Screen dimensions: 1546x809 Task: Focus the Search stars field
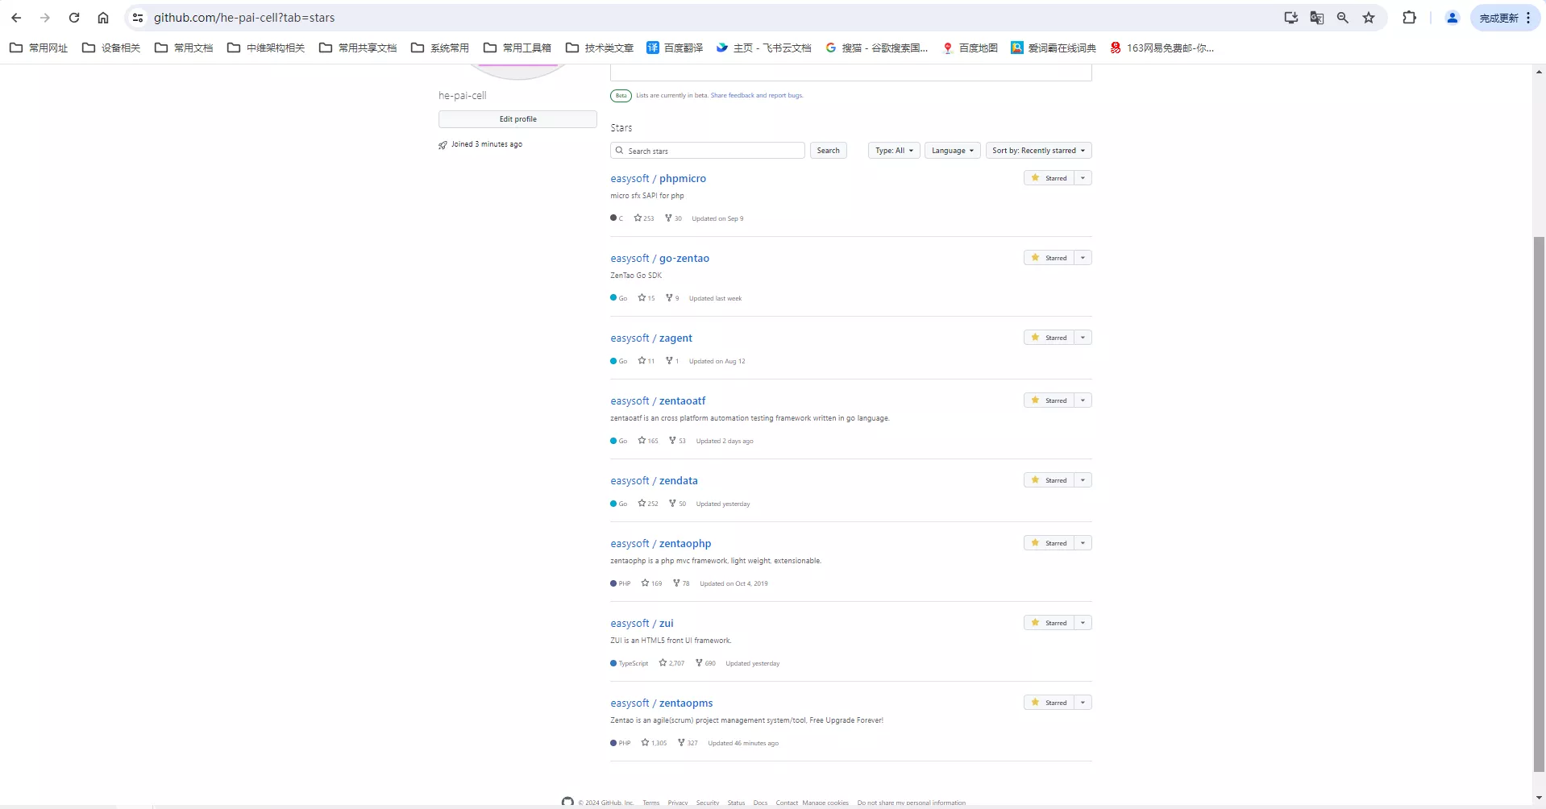pos(708,151)
